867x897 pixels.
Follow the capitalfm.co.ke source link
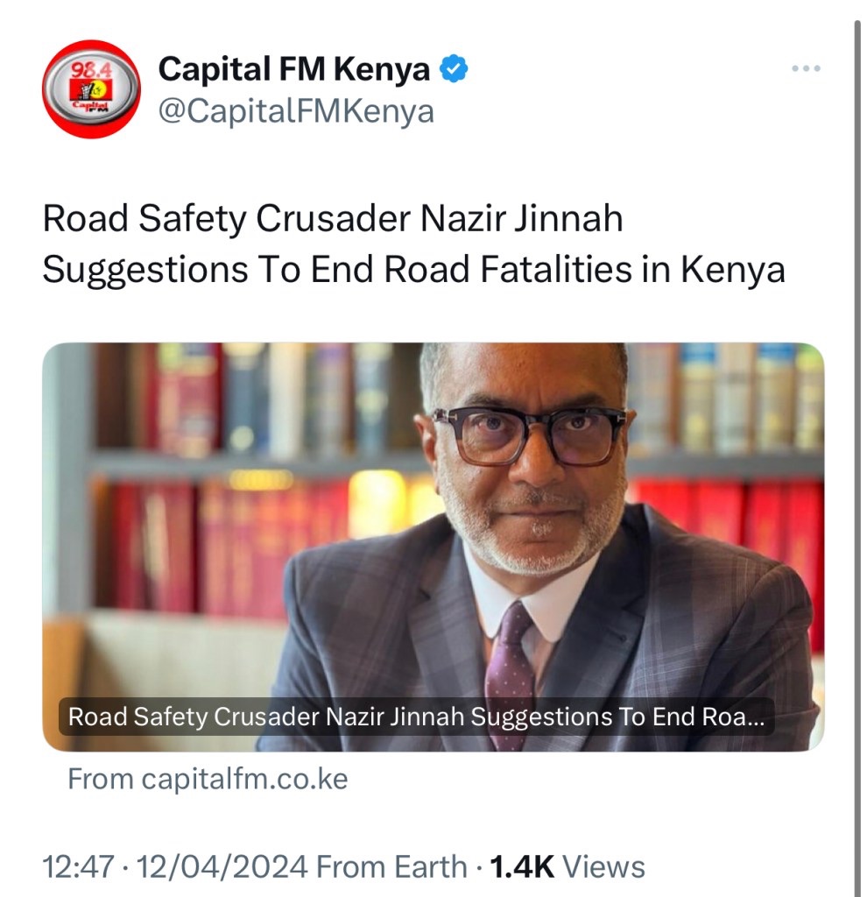point(208,779)
